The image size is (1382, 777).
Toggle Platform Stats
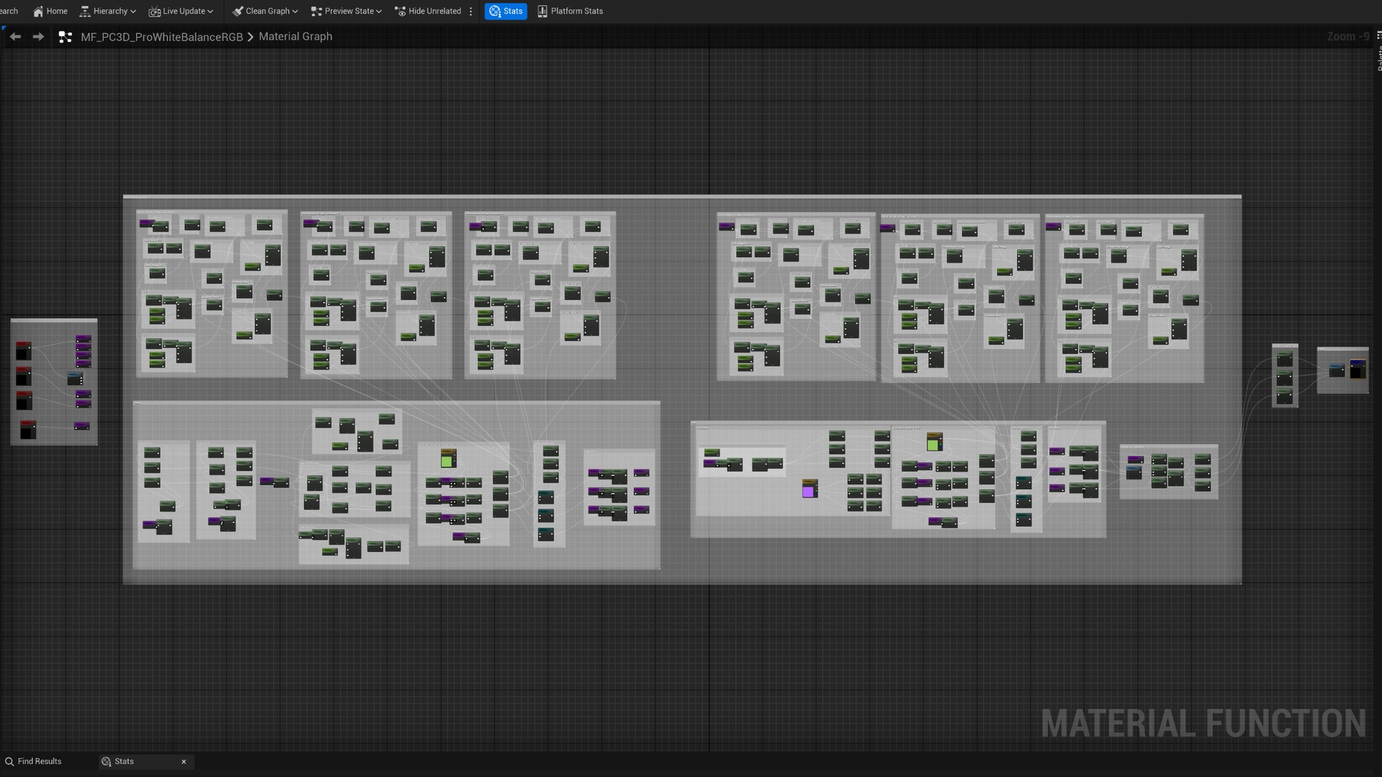[570, 12]
